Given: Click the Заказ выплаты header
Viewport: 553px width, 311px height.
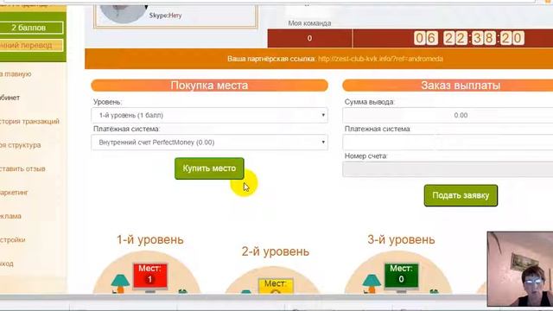Looking at the screenshot, I should click(448, 86).
